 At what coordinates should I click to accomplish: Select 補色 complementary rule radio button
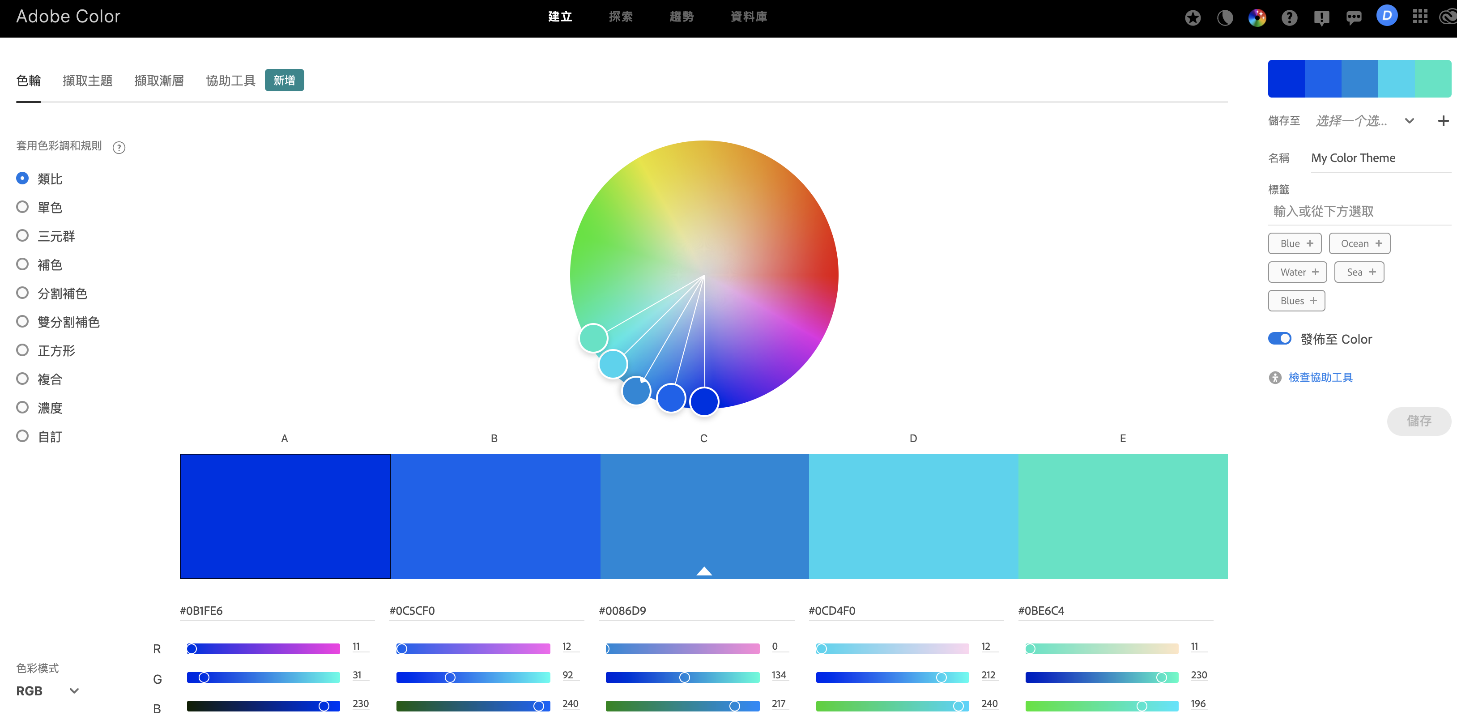point(22,264)
